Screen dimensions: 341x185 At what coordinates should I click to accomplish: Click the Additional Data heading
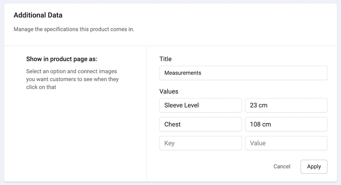coord(38,15)
